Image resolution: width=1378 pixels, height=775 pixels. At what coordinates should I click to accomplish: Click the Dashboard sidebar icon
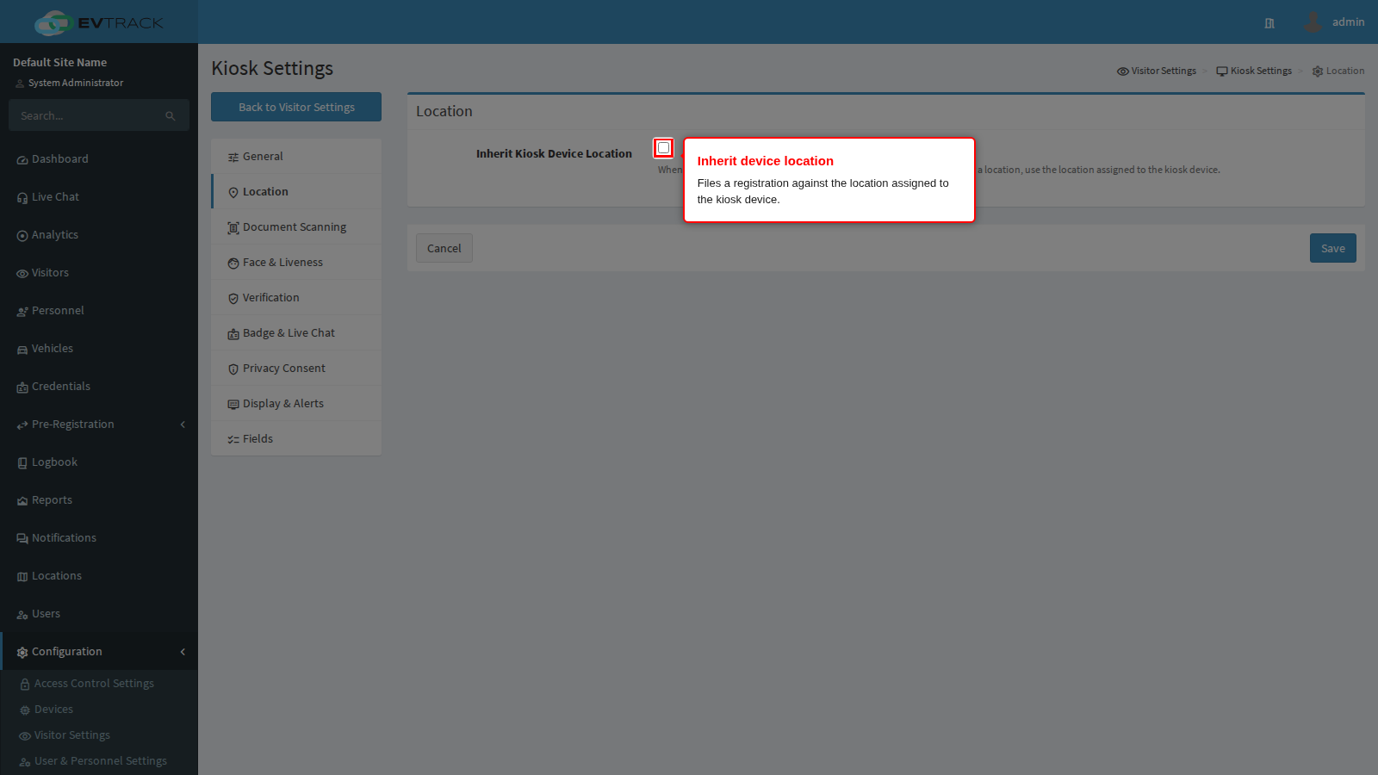tap(22, 160)
